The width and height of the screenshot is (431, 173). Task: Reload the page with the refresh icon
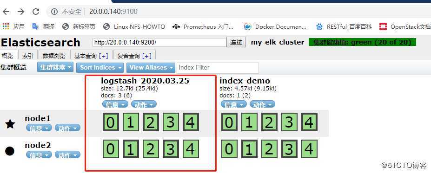(x=36, y=12)
